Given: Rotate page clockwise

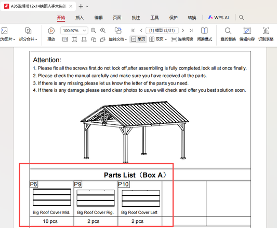Looking at the screenshot, I should (102, 39).
